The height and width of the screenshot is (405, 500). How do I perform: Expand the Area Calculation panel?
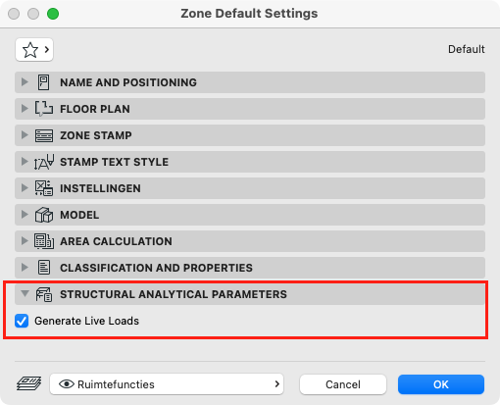click(x=25, y=241)
